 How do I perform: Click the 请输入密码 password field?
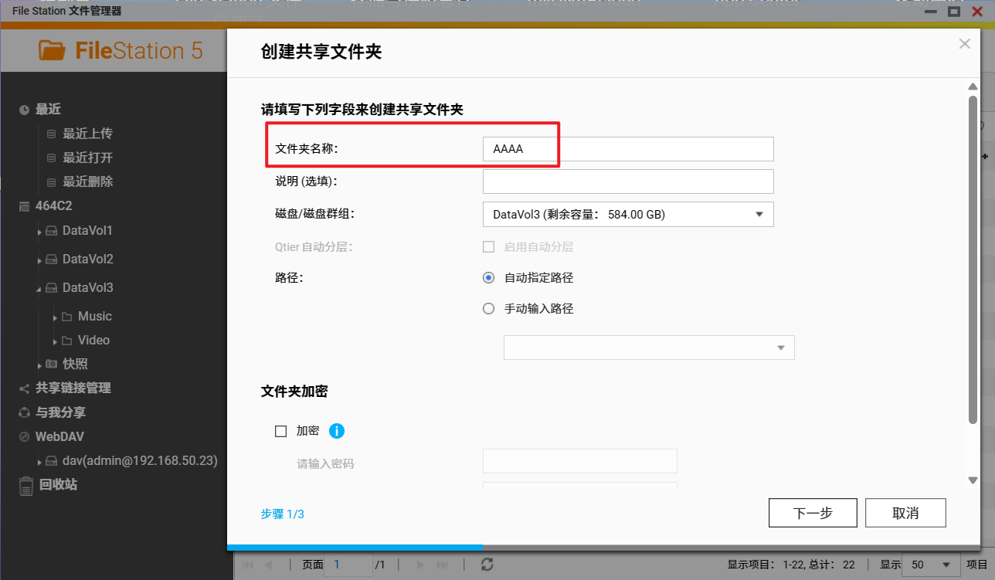coord(579,461)
